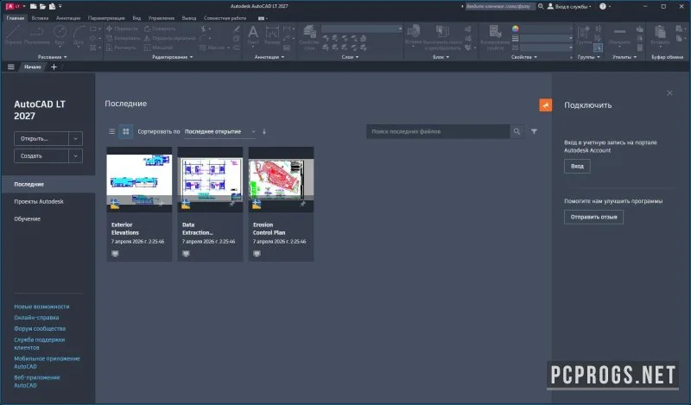The image size is (691, 405).
Task: Switch to the Вставка ribbon tab
Action: coord(40,18)
